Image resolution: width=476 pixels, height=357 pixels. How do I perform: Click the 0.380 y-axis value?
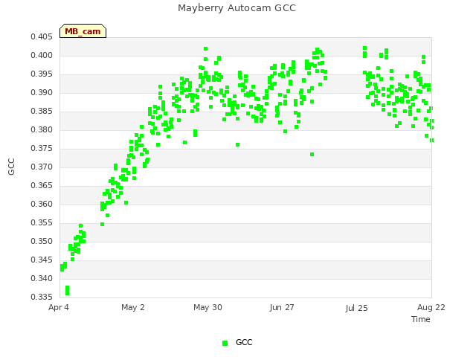pos(42,129)
